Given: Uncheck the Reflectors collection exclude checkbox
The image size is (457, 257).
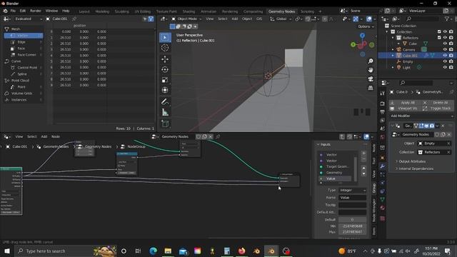Looking at the screenshot, I should 439,38.
